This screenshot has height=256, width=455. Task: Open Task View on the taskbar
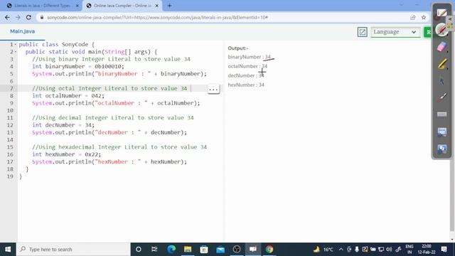[154, 250]
